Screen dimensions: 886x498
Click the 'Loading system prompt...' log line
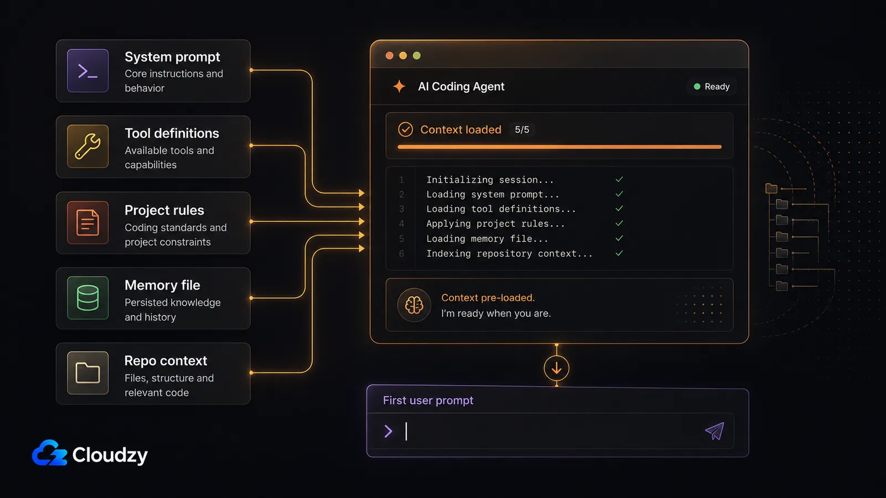[x=493, y=194]
